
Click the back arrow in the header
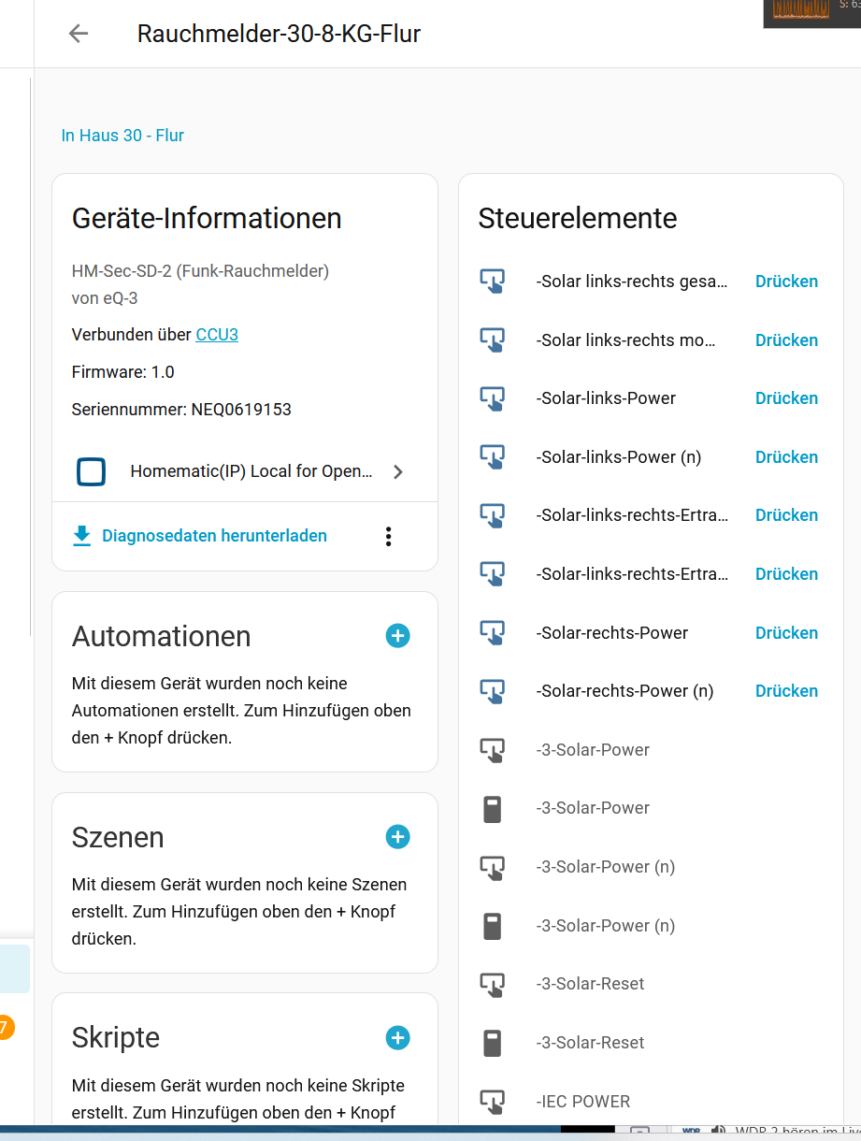[79, 34]
